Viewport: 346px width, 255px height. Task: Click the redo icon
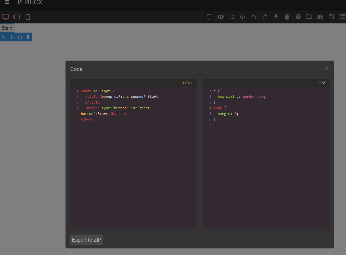pos(265,17)
